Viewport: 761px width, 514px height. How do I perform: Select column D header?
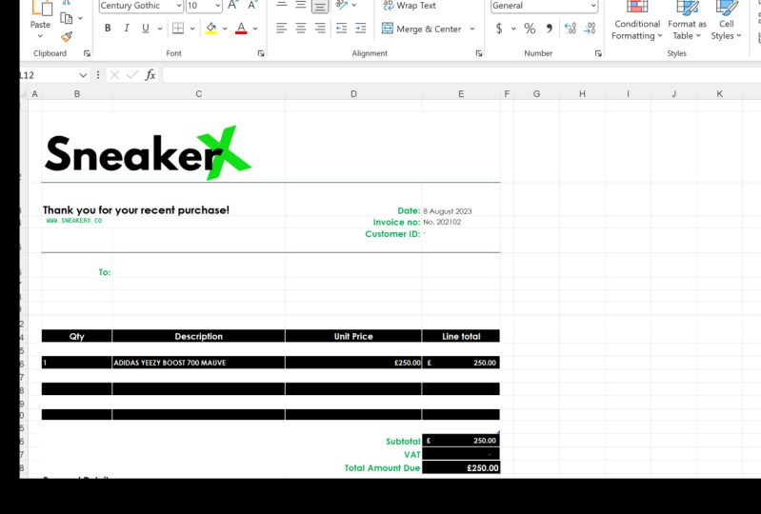(353, 94)
